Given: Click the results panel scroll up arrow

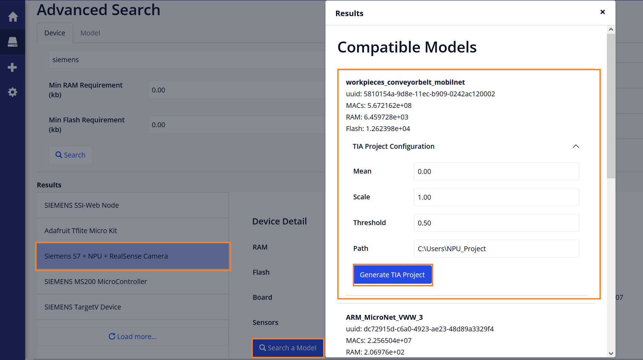Looking at the screenshot, I should pos(611,29).
